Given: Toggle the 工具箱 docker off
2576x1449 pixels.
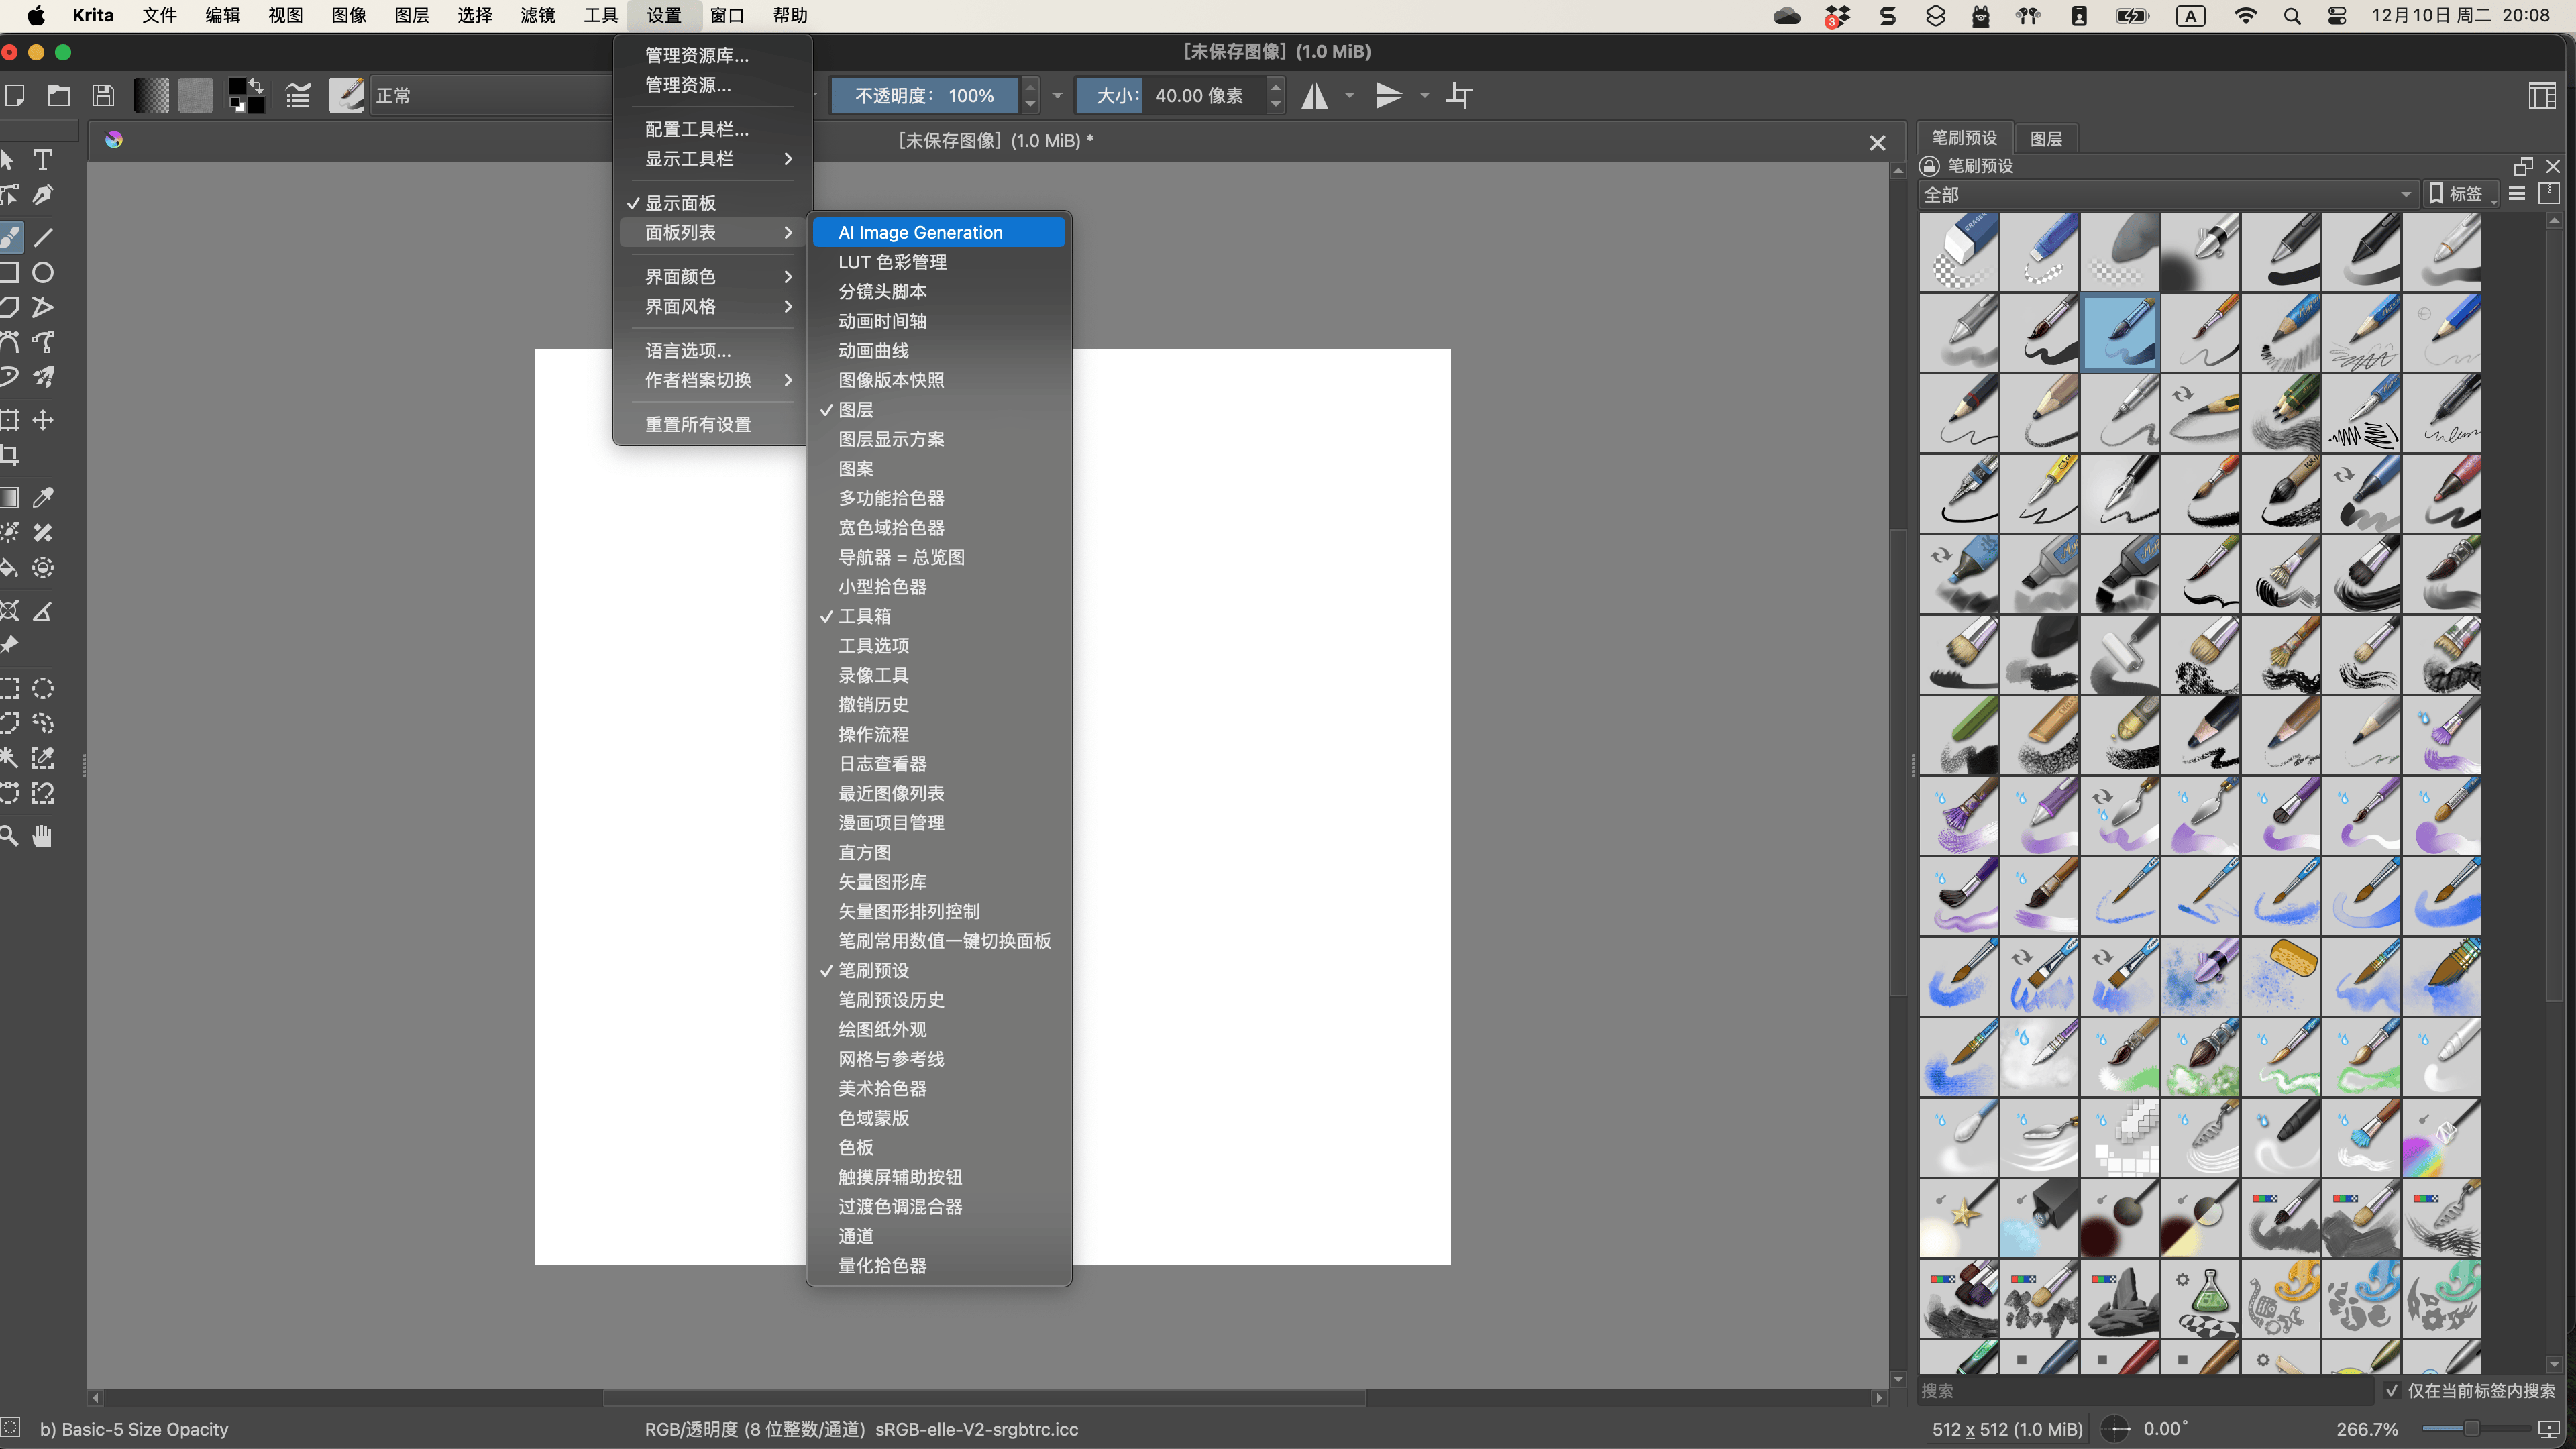Looking at the screenshot, I should (x=864, y=616).
